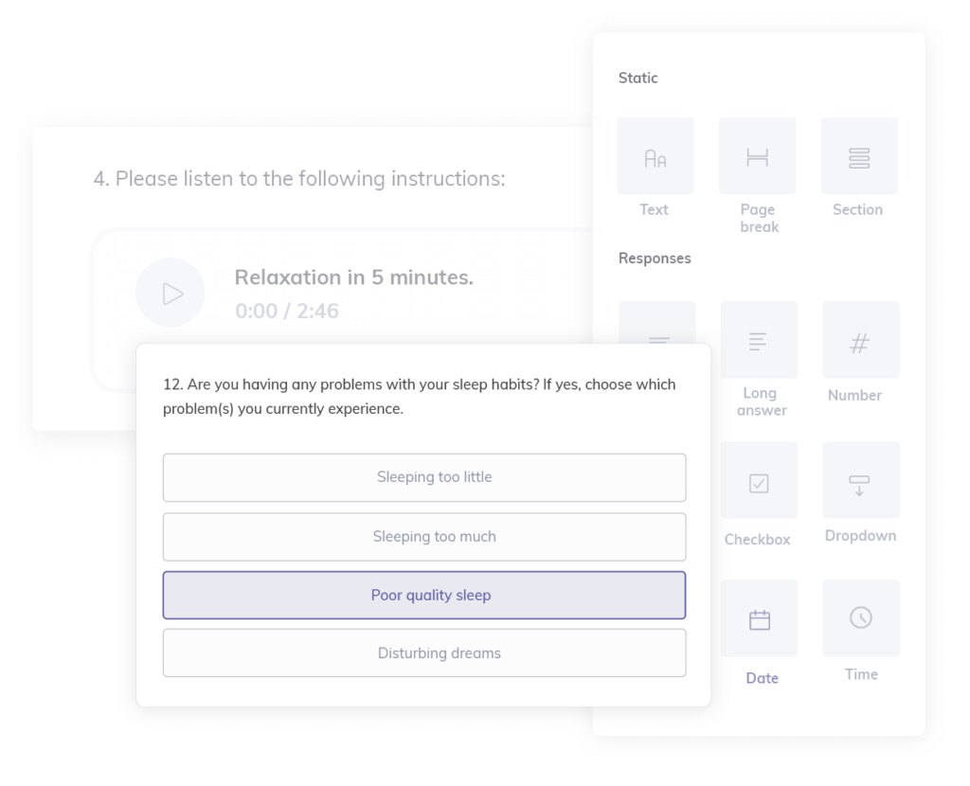Click question 4 listen instructions text

(299, 179)
